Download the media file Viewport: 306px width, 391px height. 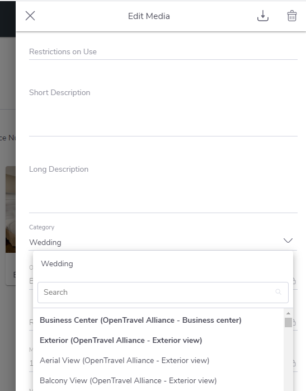(263, 16)
